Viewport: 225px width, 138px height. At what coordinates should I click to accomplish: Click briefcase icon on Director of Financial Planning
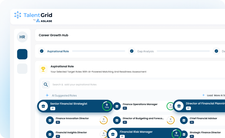(x=179, y=106)
